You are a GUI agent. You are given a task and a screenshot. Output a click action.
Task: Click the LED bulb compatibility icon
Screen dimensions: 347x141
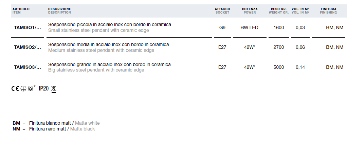[30, 88]
